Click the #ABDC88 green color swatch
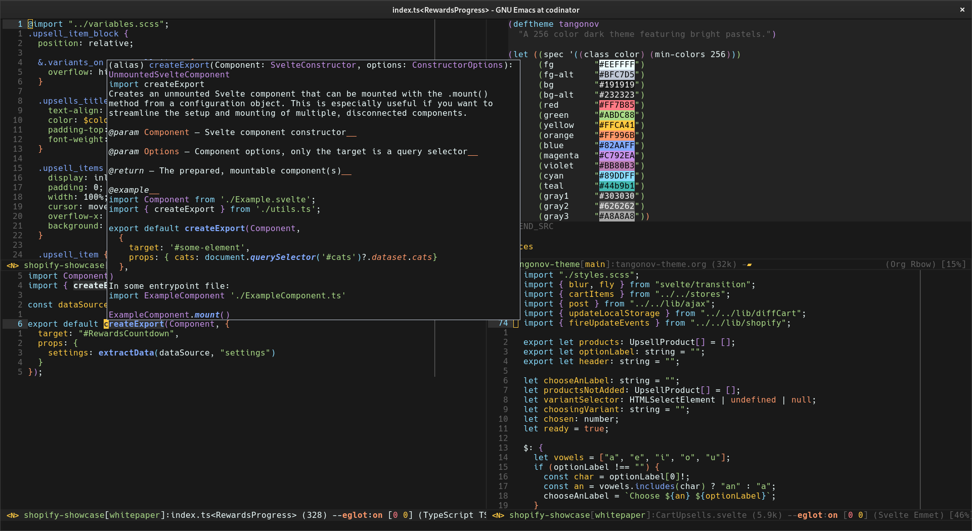Viewport: 972px width, 531px height. pos(616,115)
